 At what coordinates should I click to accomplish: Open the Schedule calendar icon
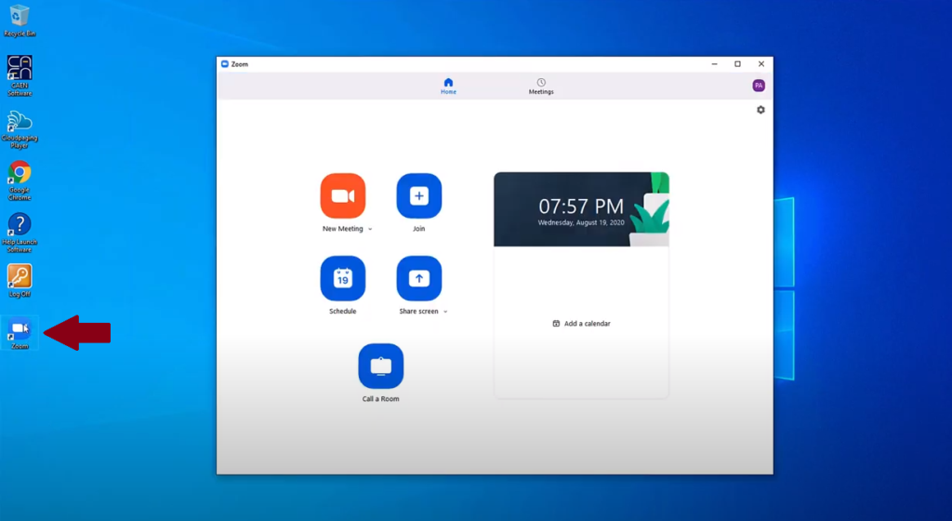point(342,278)
